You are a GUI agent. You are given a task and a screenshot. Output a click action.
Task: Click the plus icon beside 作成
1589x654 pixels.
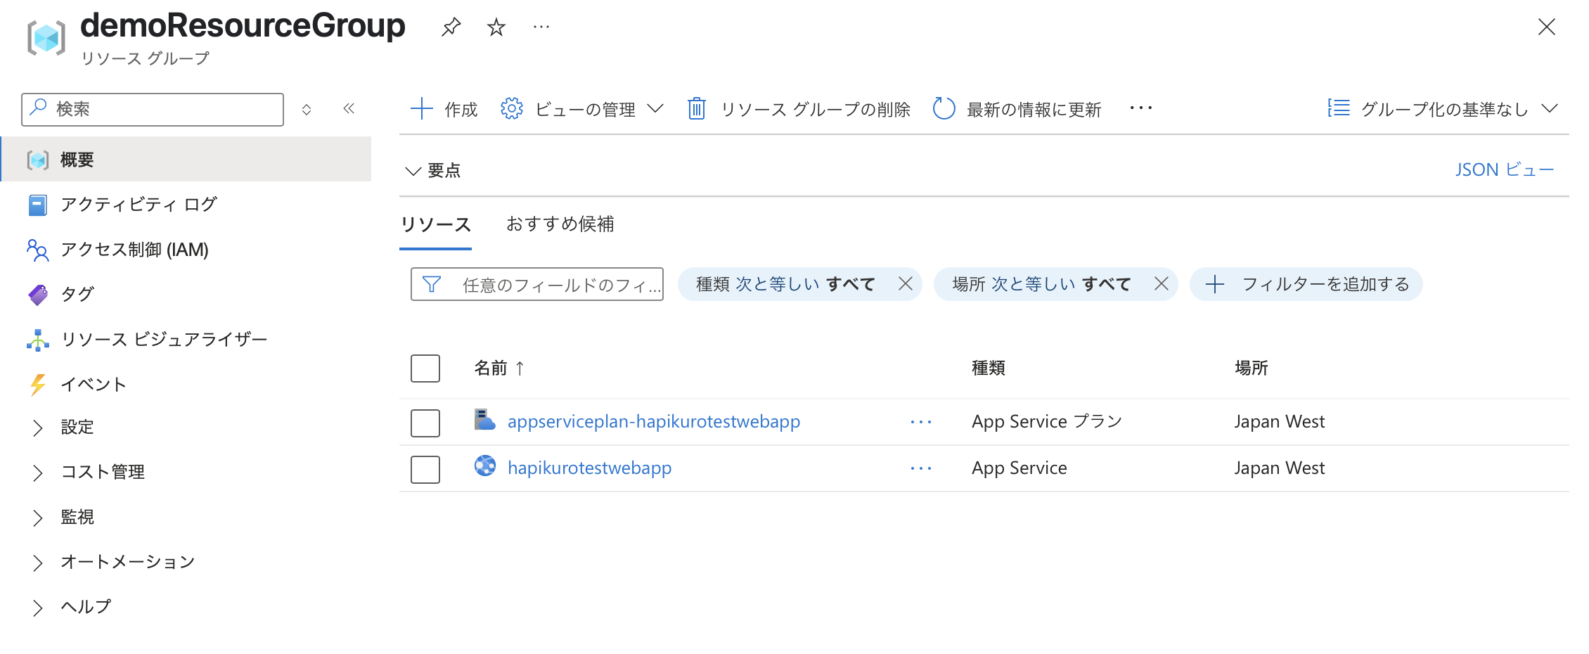(421, 108)
